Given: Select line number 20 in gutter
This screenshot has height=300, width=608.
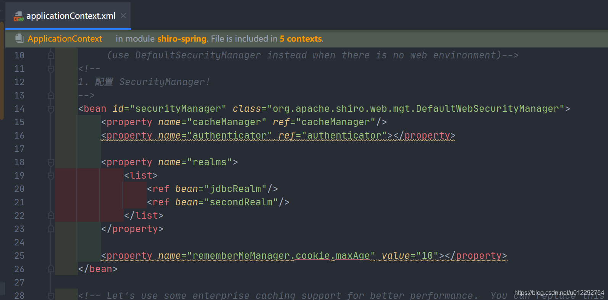Looking at the screenshot, I should click(x=19, y=189).
